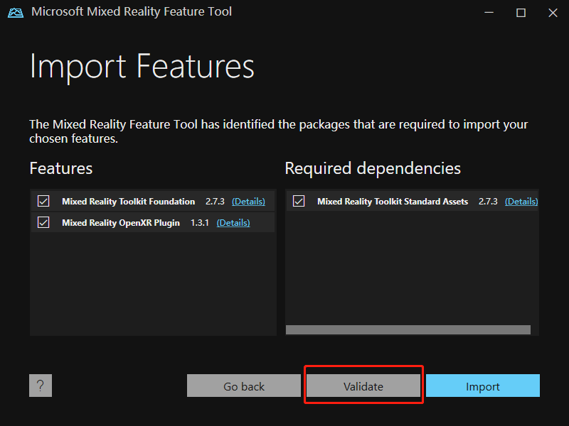Open Details link for Toolkit Foundation

248,202
